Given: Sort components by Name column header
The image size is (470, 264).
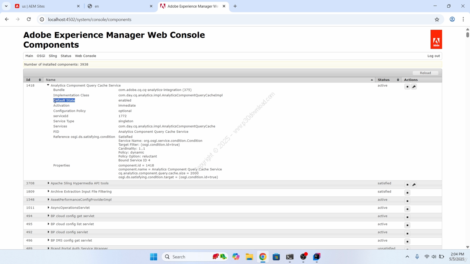Looking at the screenshot, I should pos(209,80).
